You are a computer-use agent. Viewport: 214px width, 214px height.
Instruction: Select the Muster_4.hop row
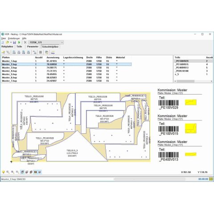click(x=66, y=71)
